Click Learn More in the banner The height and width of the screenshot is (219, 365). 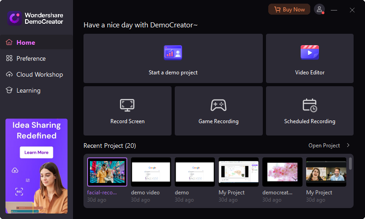(x=36, y=152)
